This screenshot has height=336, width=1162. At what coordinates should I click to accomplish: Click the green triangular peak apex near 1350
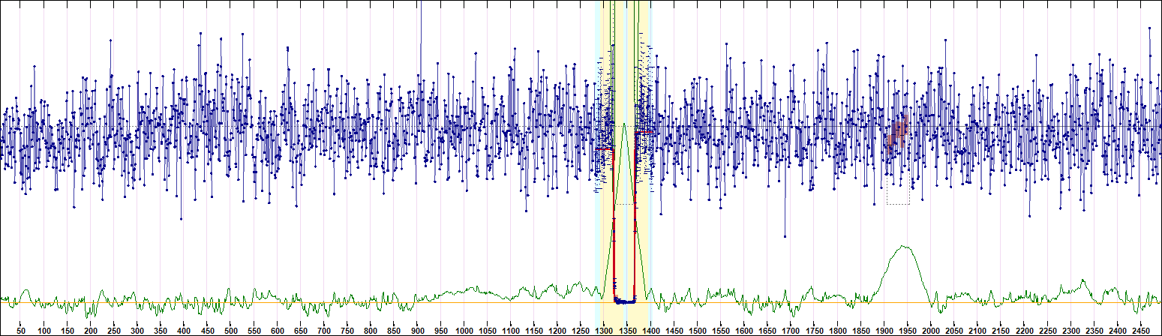click(x=624, y=124)
